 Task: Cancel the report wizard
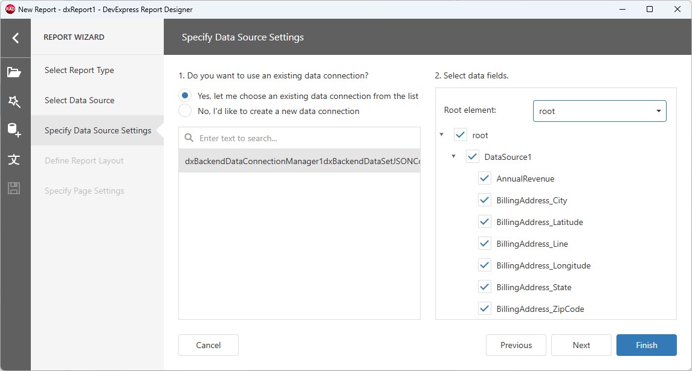tap(208, 345)
